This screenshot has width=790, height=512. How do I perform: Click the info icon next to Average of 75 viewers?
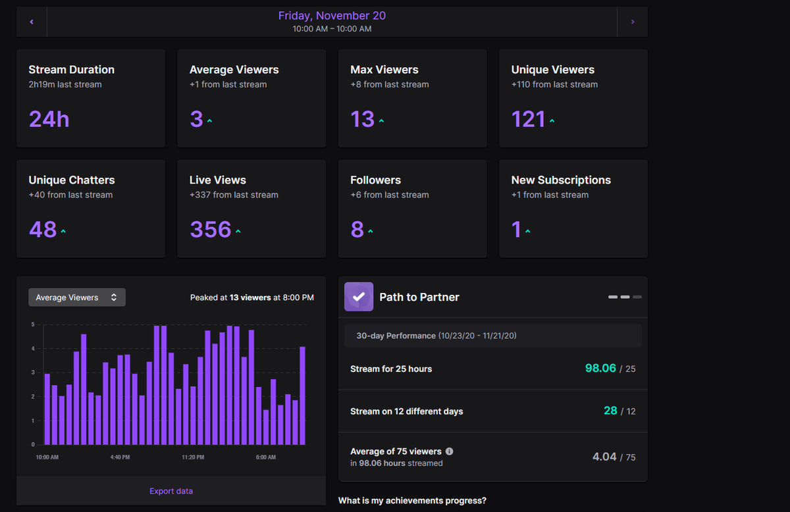pos(449,451)
